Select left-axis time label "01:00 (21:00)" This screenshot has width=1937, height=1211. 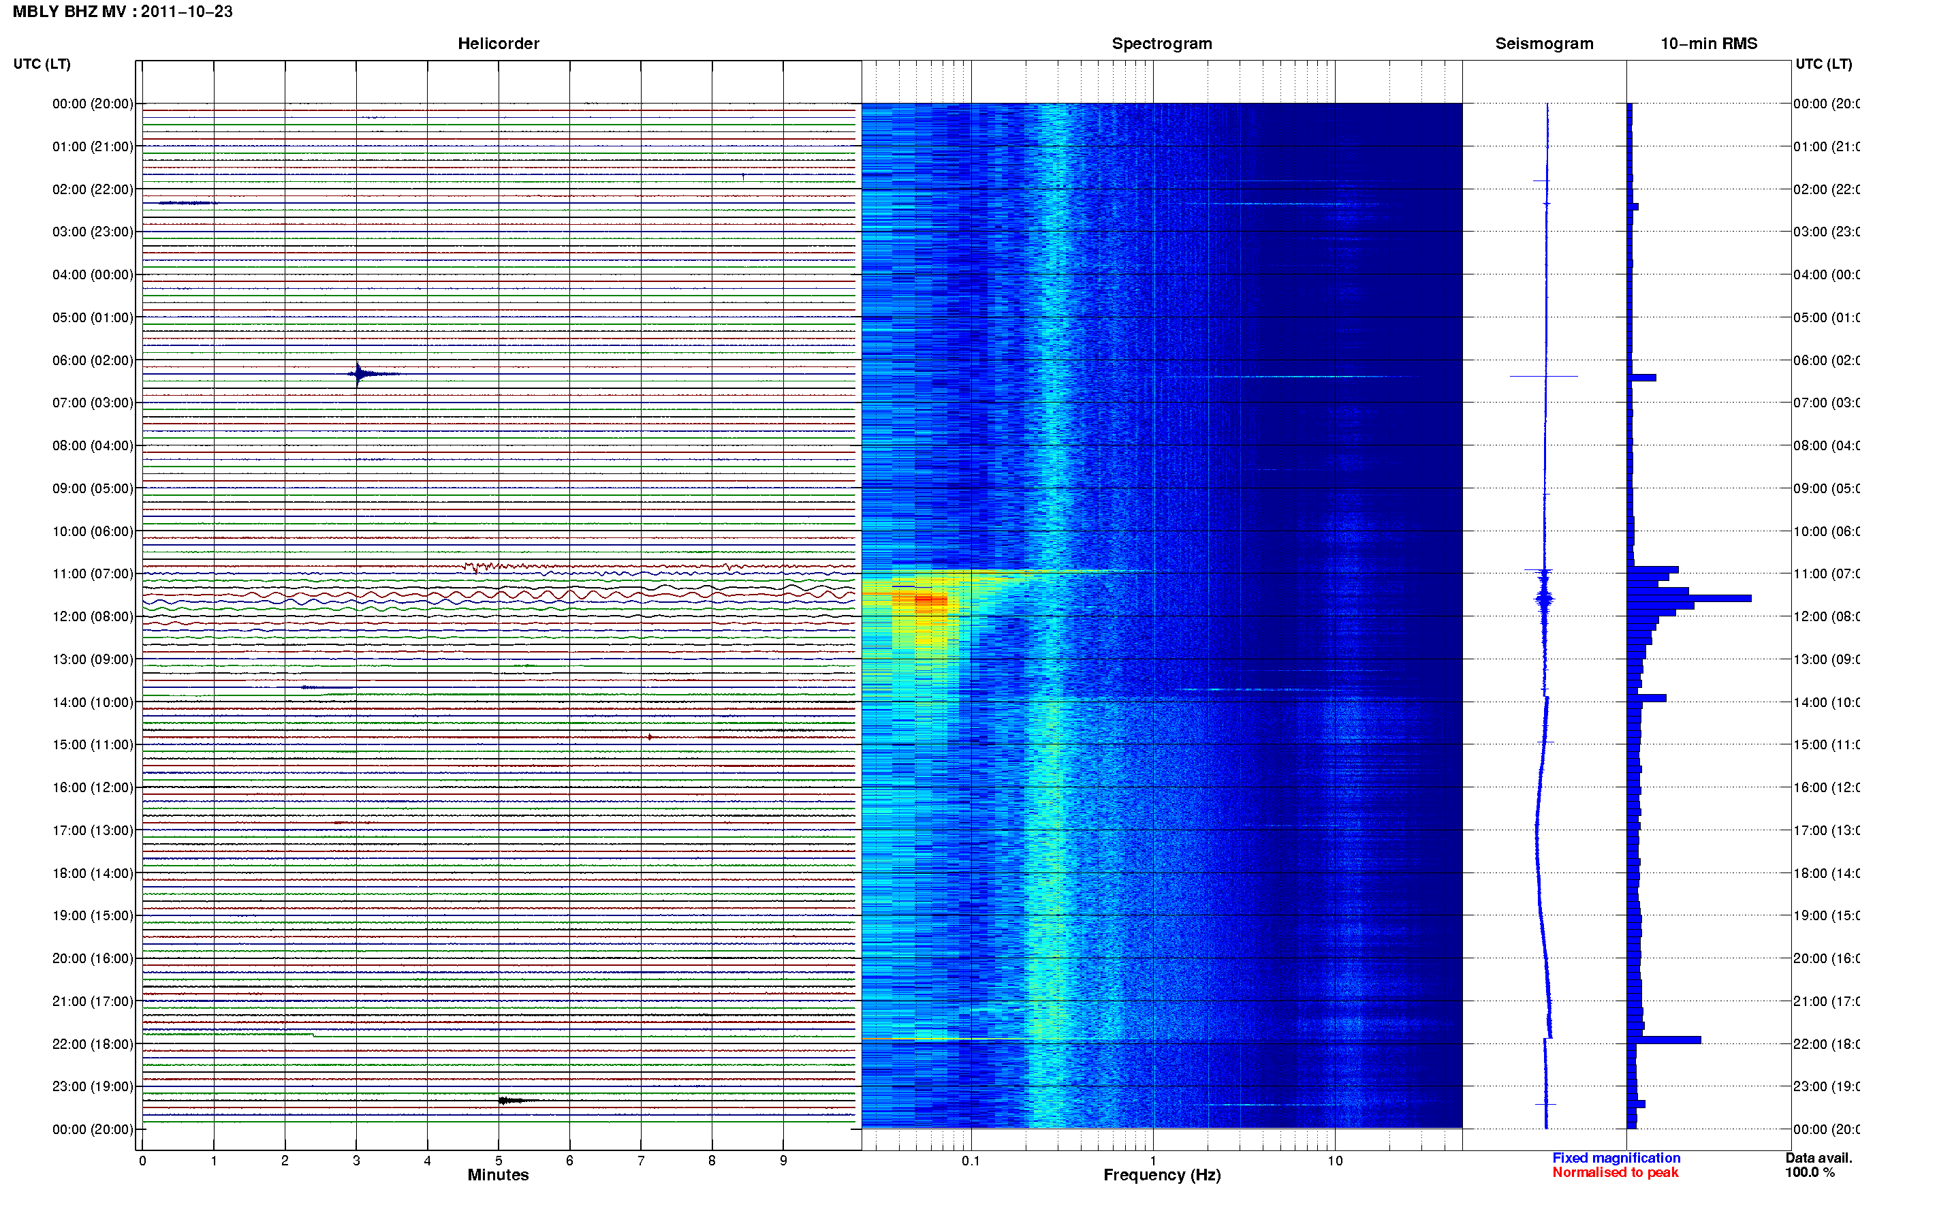[x=93, y=146]
